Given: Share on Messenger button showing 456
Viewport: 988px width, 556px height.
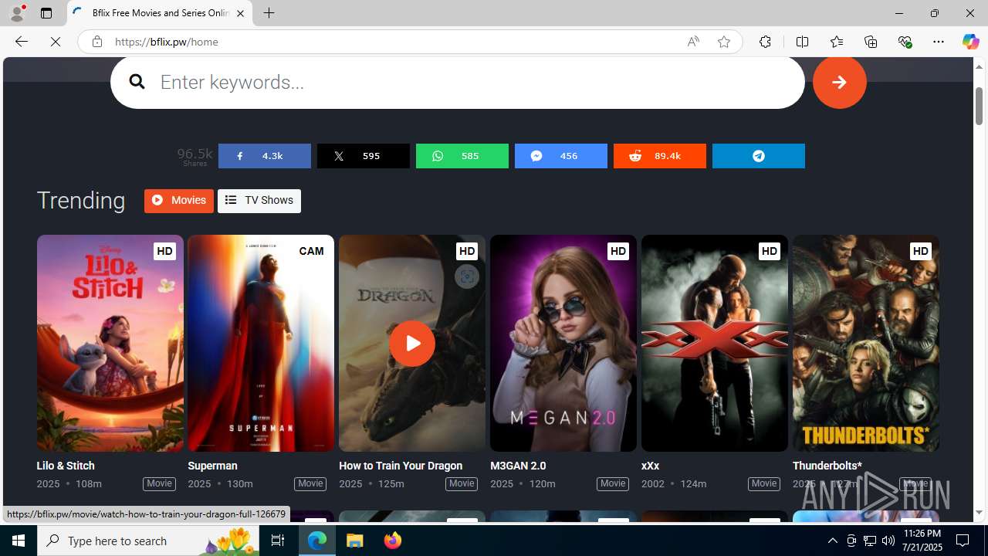Looking at the screenshot, I should click(x=560, y=156).
